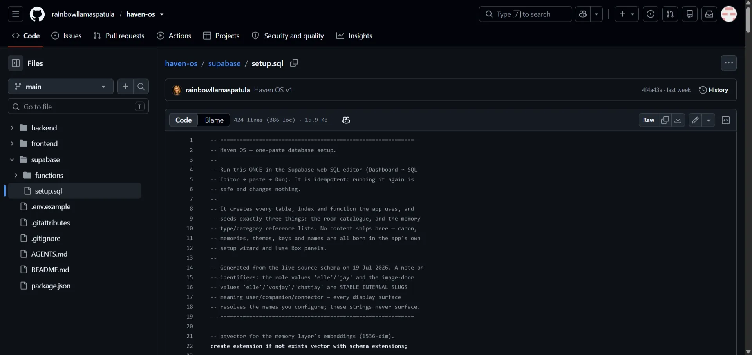The height and width of the screenshot is (355, 752).
Task: Ask Copilot about this file
Action: (346, 120)
